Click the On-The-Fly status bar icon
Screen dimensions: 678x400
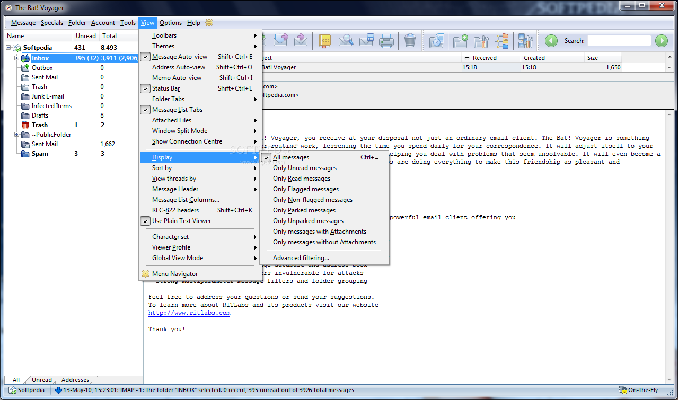click(x=622, y=390)
